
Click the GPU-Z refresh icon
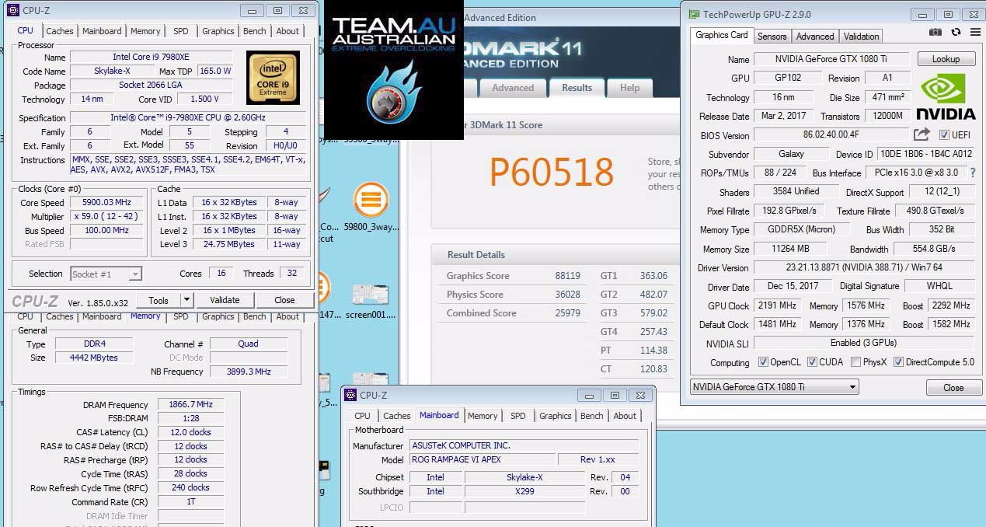[956, 33]
